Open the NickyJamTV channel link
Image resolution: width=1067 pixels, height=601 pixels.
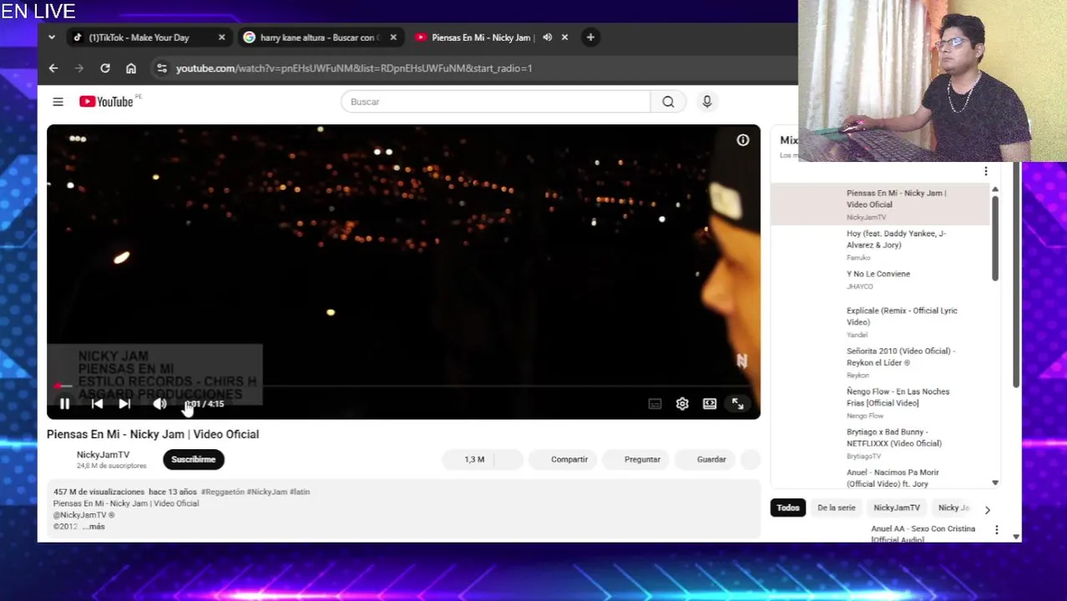click(x=103, y=455)
